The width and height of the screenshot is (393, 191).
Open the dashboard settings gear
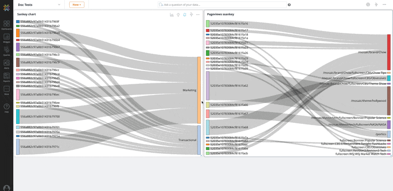368,4
